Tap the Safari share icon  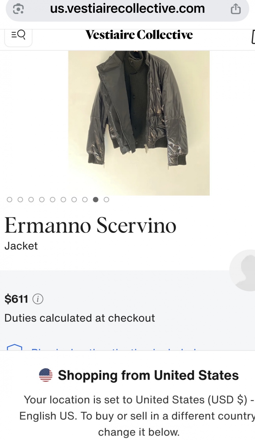(236, 9)
